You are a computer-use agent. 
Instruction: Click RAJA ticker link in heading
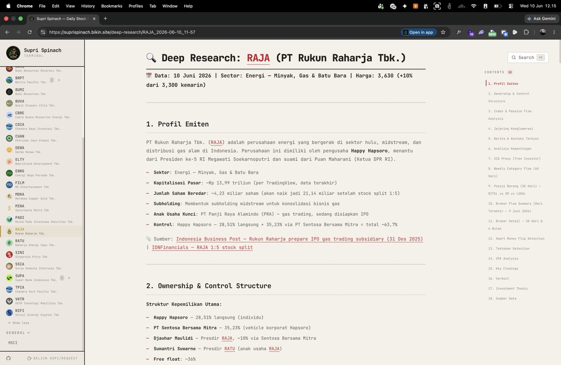(x=259, y=58)
